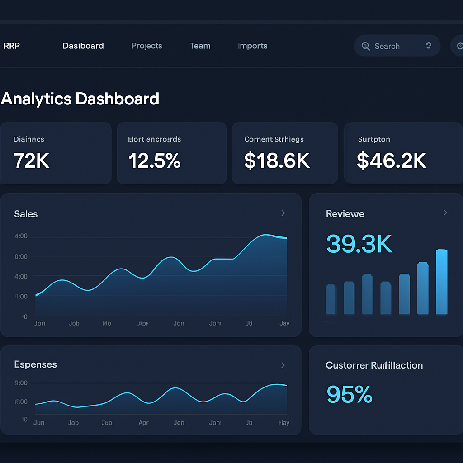Open the Hort encrords 12.5% card
The image size is (463, 463).
click(172, 153)
